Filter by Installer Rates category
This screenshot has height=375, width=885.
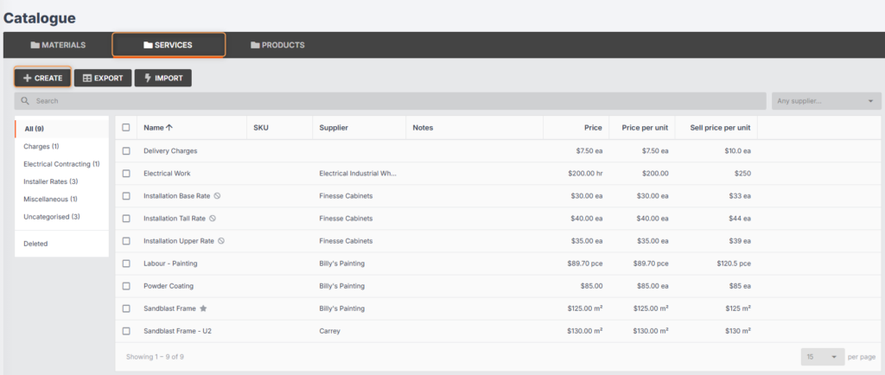coord(50,181)
